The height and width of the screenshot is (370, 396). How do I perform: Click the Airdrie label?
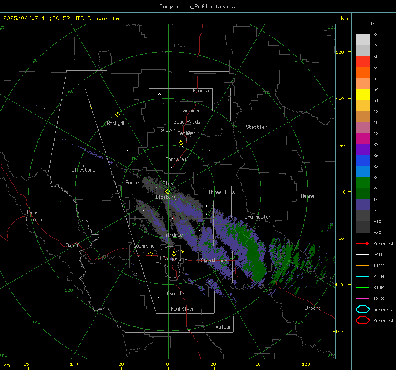point(173,235)
